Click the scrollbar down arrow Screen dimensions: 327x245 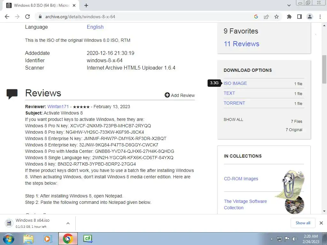point(324,211)
